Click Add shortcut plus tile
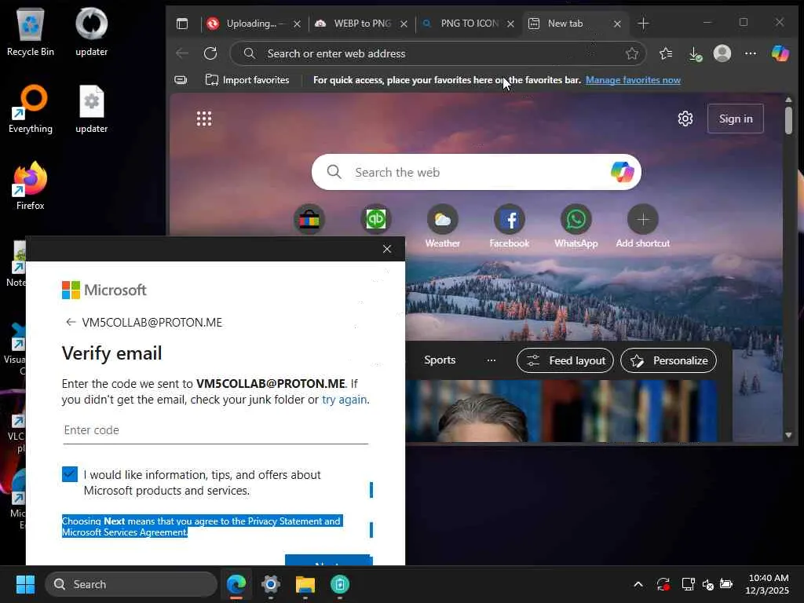This screenshot has width=804, height=603. tap(643, 226)
